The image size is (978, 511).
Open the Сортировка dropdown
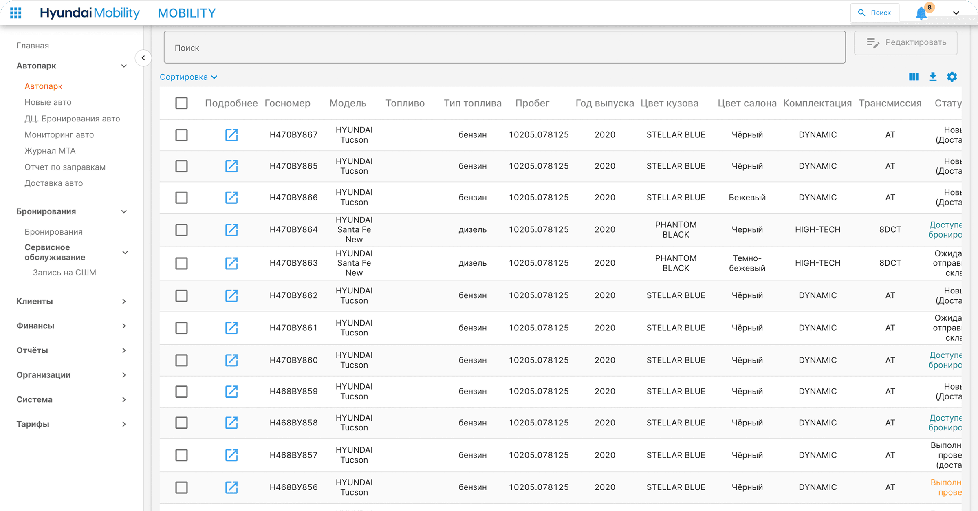click(x=188, y=77)
